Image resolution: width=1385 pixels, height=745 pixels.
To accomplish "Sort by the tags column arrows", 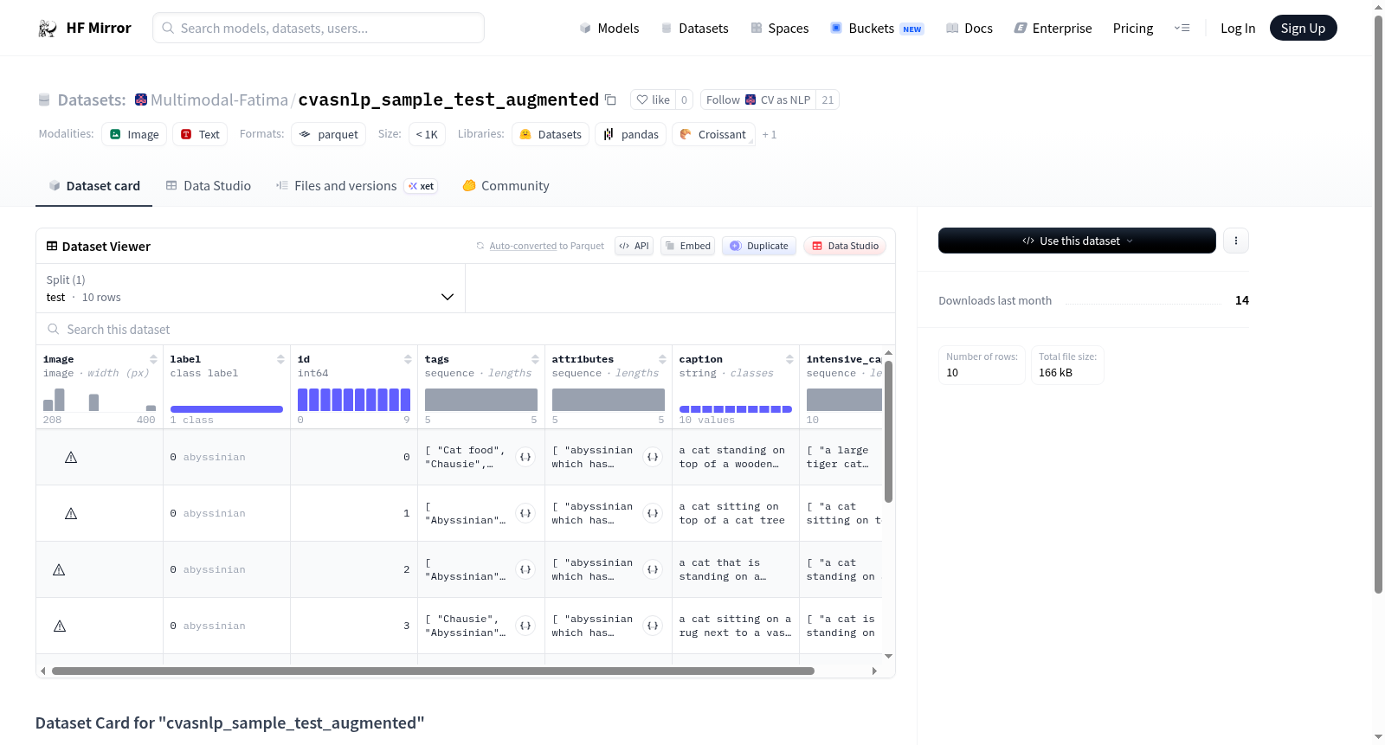I will pyautogui.click(x=535, y=359).
